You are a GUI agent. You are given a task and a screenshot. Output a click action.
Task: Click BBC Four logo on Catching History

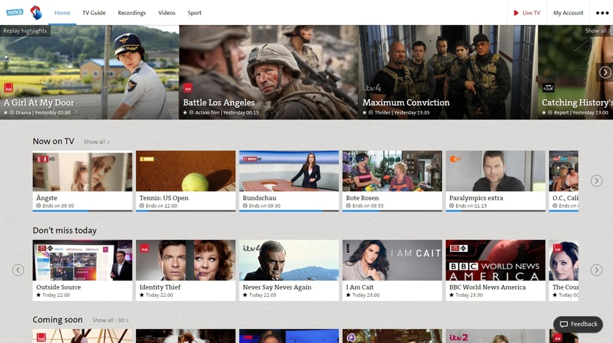548,88
